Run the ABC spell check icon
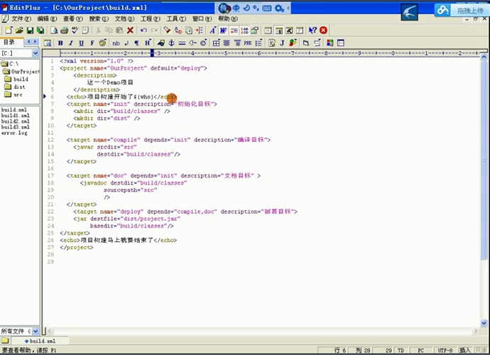The width and height of the screenshot is (490, 355). coord(75,31)
